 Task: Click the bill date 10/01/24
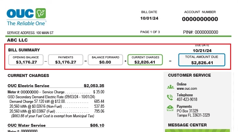149,18
